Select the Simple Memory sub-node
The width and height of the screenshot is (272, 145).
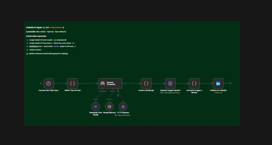pos(109,107)
